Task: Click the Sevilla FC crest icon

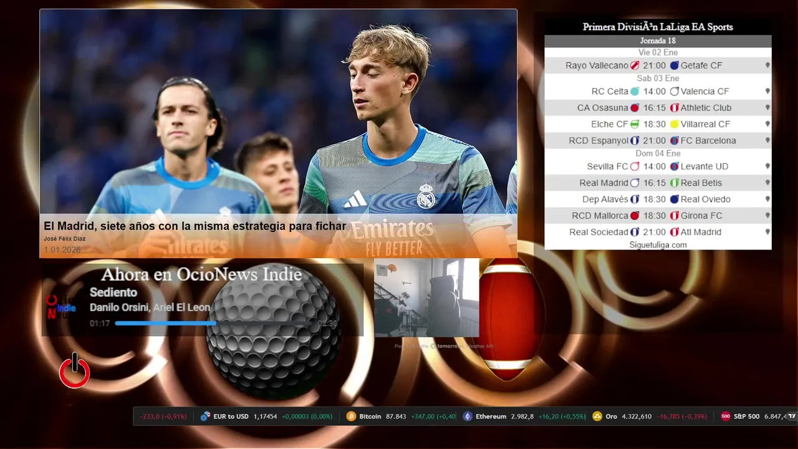Action: click(635, 167)
